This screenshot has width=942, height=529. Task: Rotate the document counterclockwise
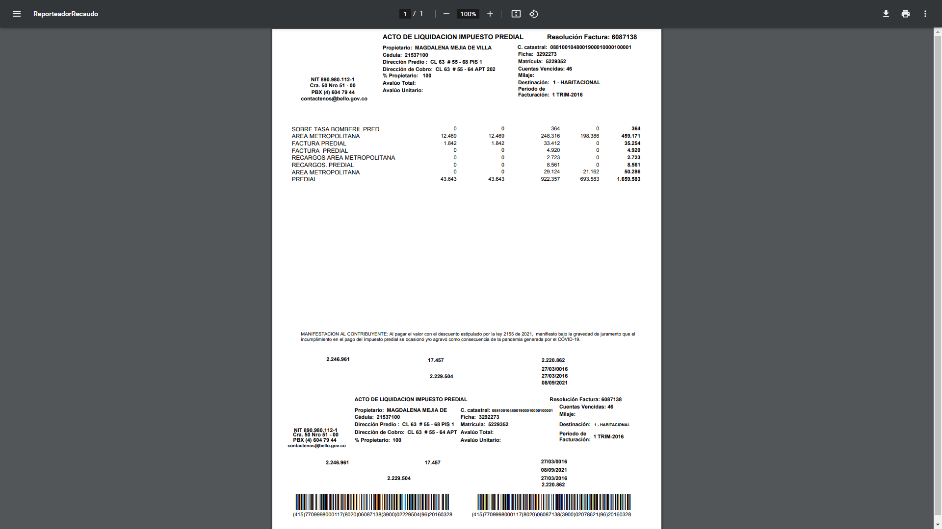point(534,14)
